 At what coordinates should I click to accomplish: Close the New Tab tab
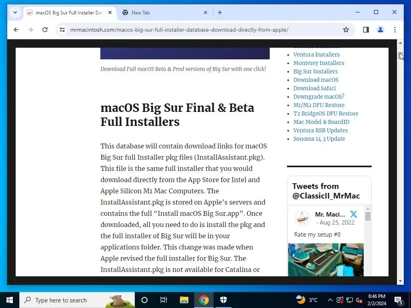pyautogui.click(x=205, y=12)
